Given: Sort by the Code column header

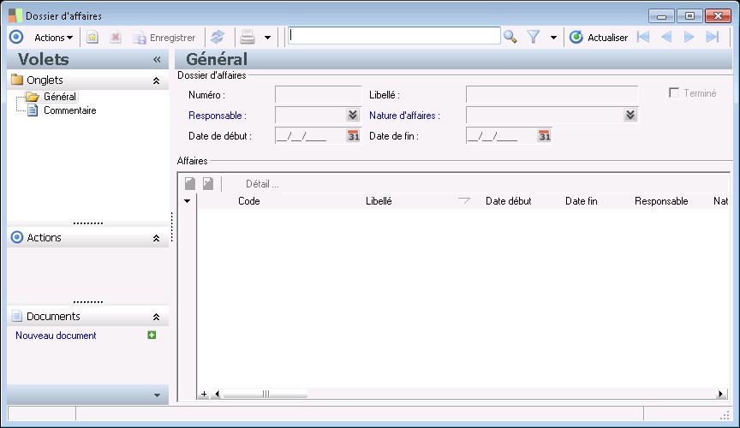Looking at the screenshot, I should pyautogui.click(x=248, y=201).
